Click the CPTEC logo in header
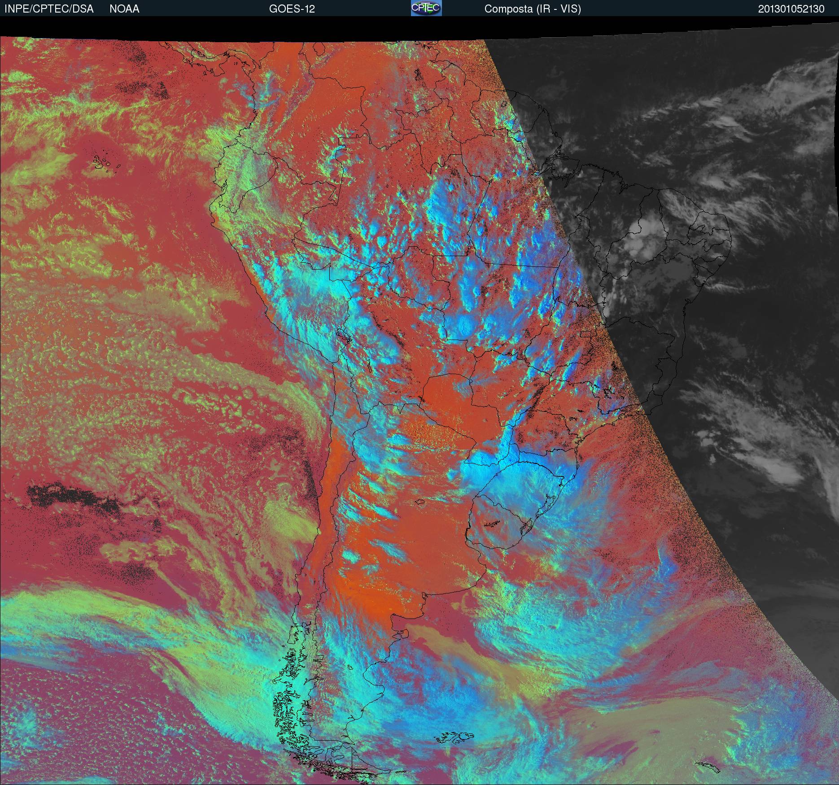This screenshot has height=785, width=839. pos(426,8)
